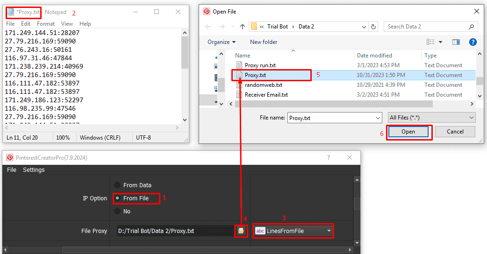
Task: Click the abc icon in LinesFromFile selector
Action: [x=260, y=231]
